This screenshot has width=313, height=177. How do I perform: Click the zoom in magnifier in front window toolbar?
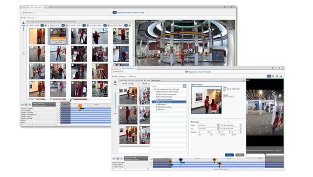click(x=273, y=76)
